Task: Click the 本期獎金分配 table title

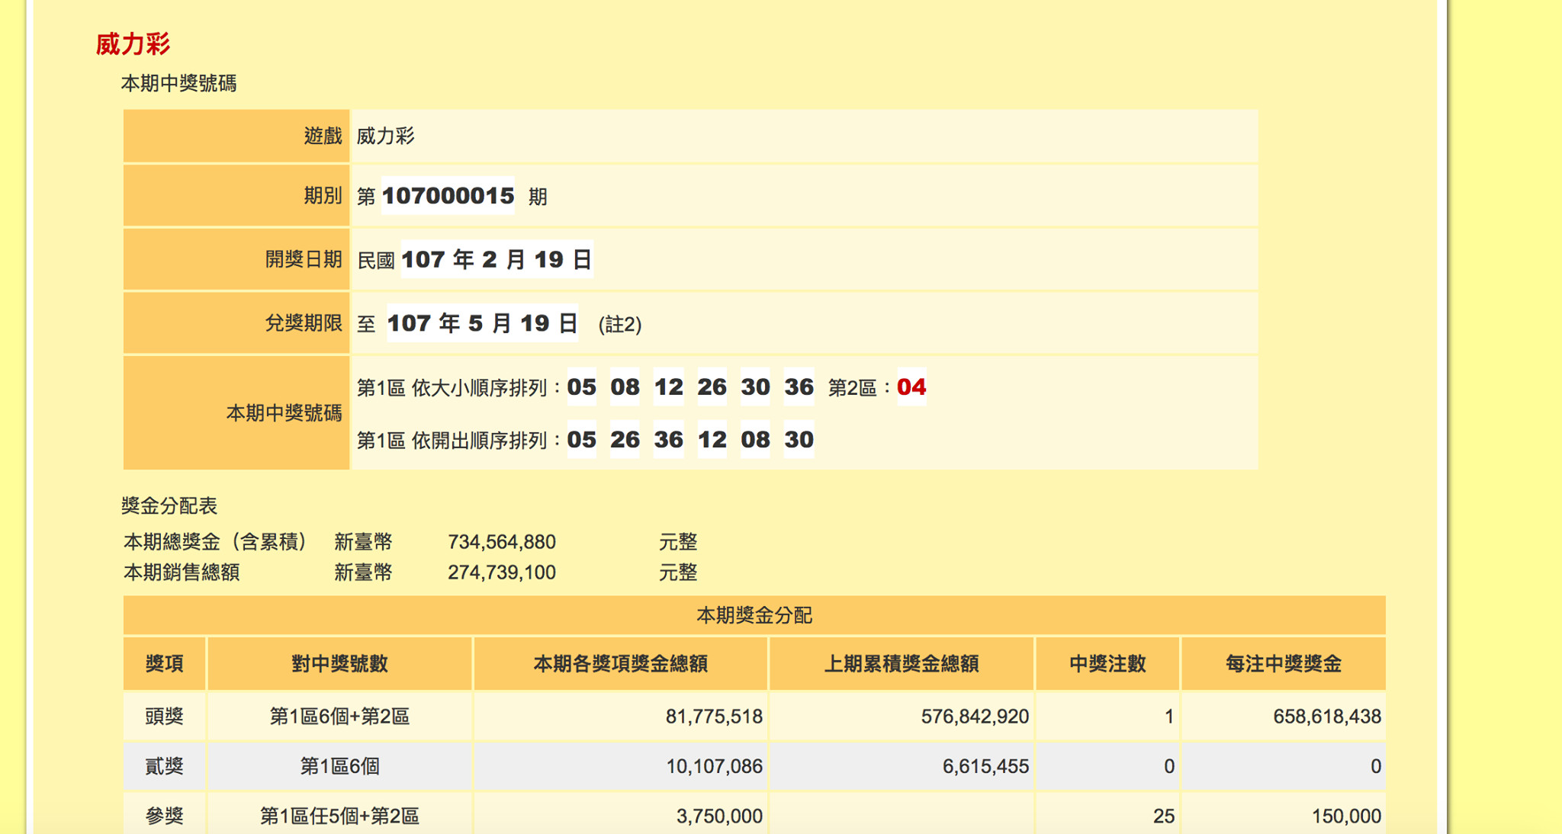Action: (754, 615)
